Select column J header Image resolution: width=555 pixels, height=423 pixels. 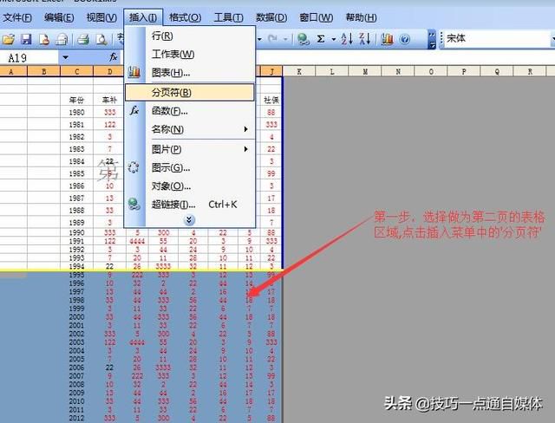point(271,71)
